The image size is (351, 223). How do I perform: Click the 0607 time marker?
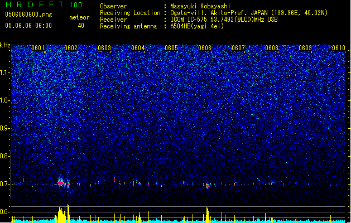(238, 48)
